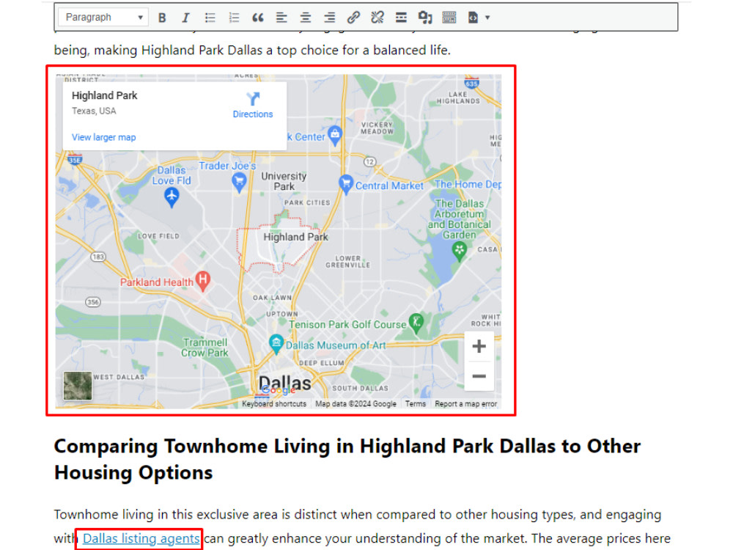Toggle italic formatting
Image resolution: width=733 pixels, height=550 pixels.
tap(185, 18)
